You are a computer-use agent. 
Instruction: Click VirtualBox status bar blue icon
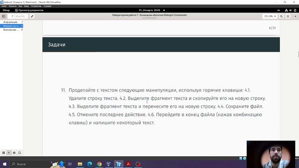(241, 158)
